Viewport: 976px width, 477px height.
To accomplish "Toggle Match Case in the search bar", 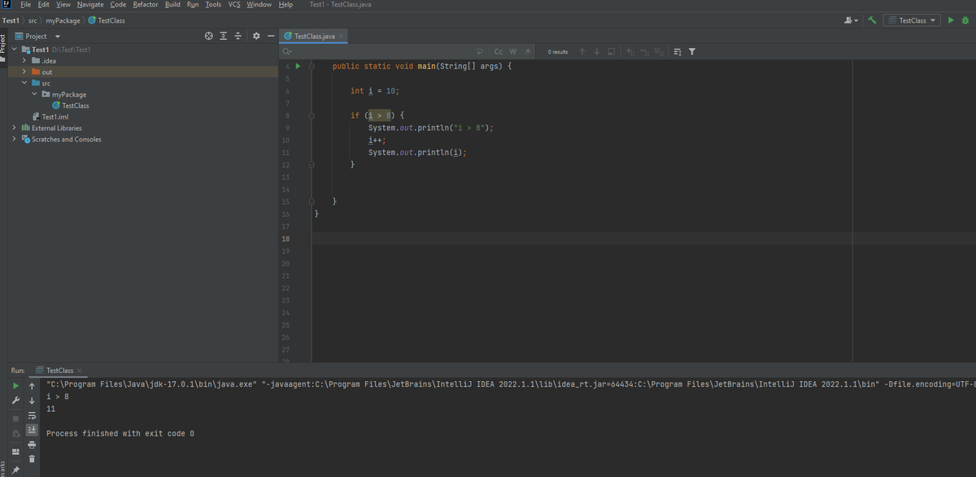I will [498, 52].
